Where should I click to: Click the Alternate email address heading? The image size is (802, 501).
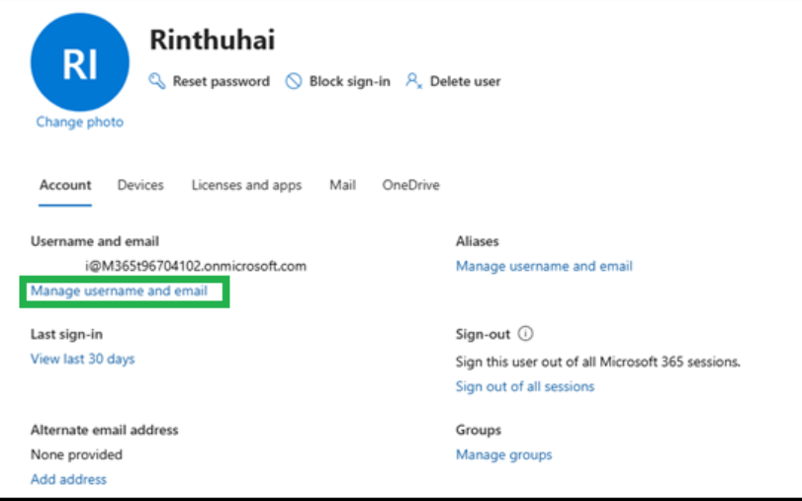pos(105,430)
